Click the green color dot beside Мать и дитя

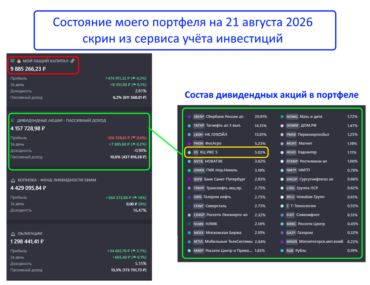tap(282, 117)
